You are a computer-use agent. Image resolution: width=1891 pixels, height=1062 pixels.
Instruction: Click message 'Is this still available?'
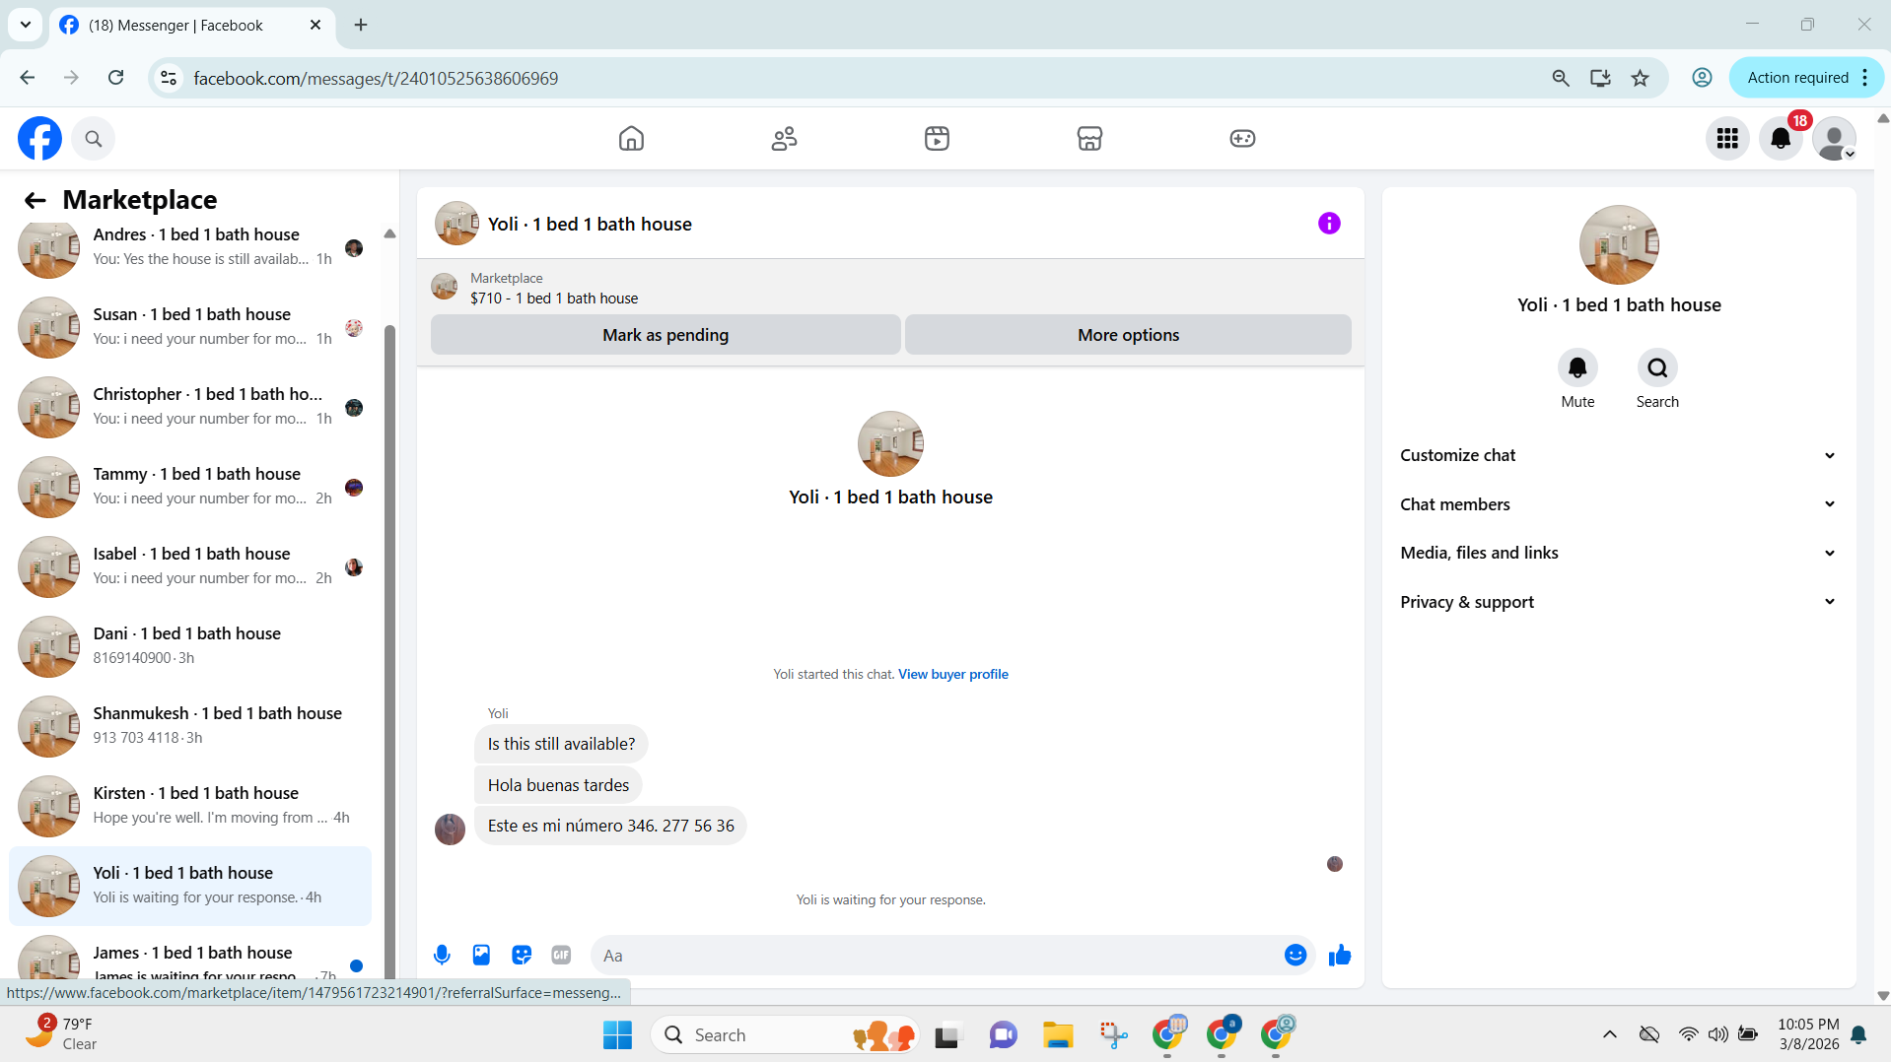(561, 744)
